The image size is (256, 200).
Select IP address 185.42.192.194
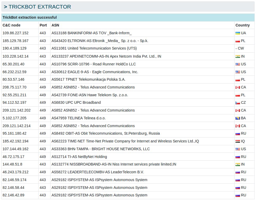tap(16, 141)
